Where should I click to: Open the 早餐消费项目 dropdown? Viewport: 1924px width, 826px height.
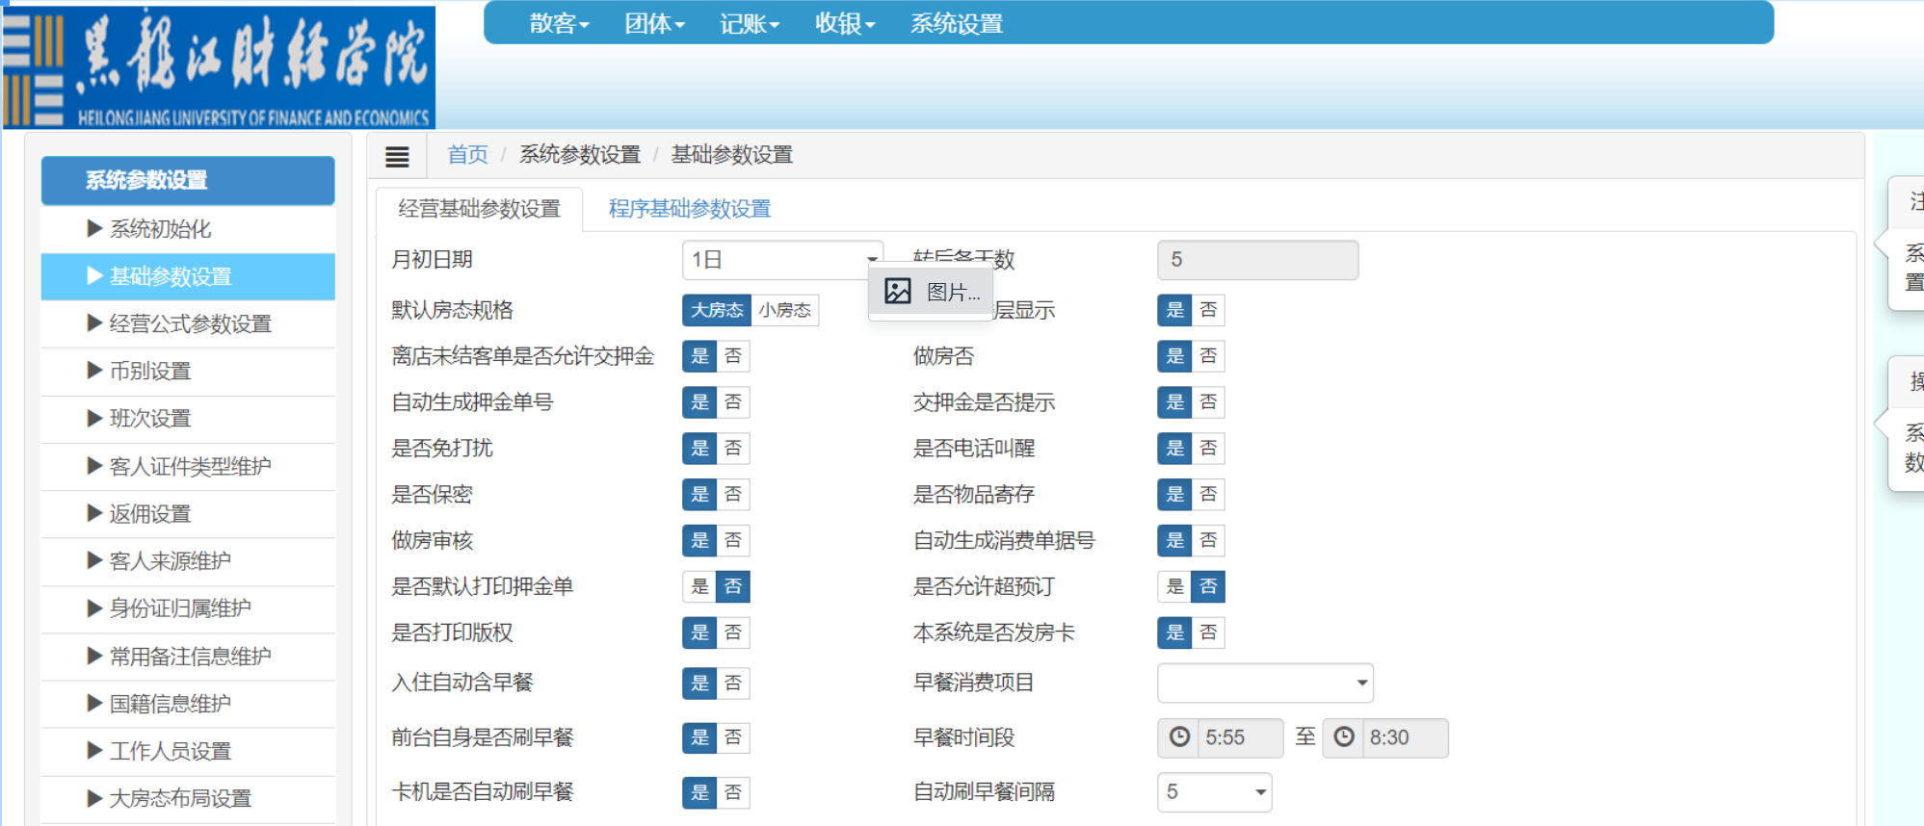click(x=1264, y=683)
